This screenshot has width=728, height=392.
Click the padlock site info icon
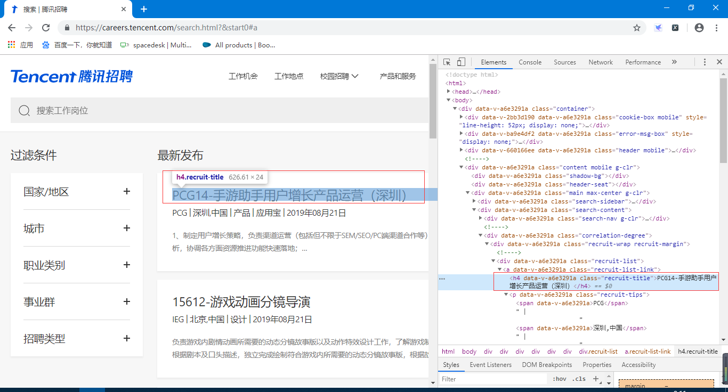click(x=67, y=28)
